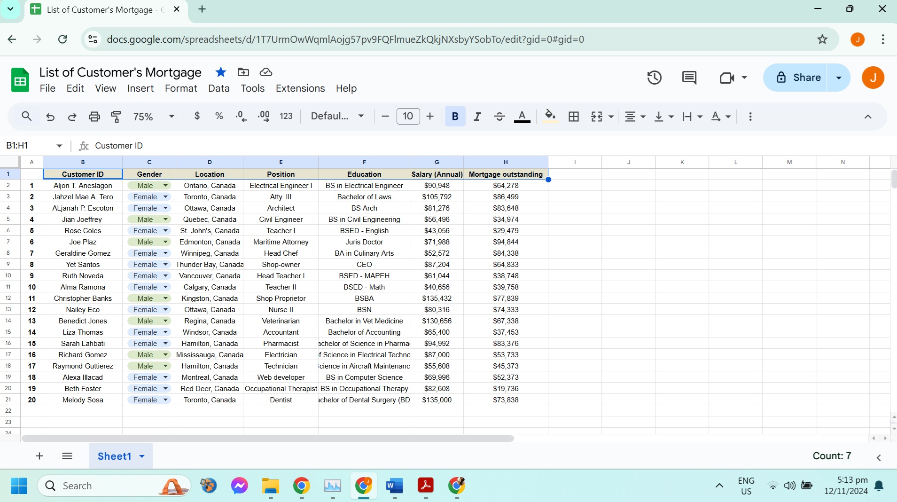Add a new sheet with plus icon
Viewport: 897px width, 502px height.
39,456
